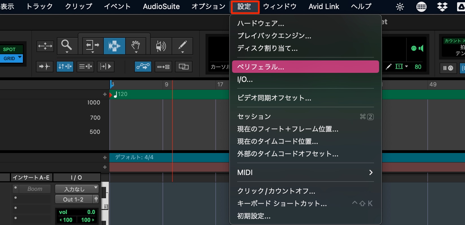Viewport: 465px width, 225px height.
Task: Toggle Layered Editing overlapping rectangles icon
Action: (184, 67)
